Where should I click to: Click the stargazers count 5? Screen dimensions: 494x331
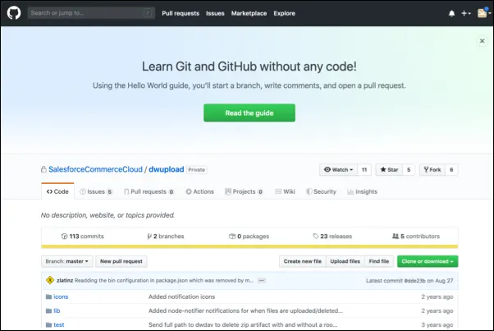(x=409, y=169)
